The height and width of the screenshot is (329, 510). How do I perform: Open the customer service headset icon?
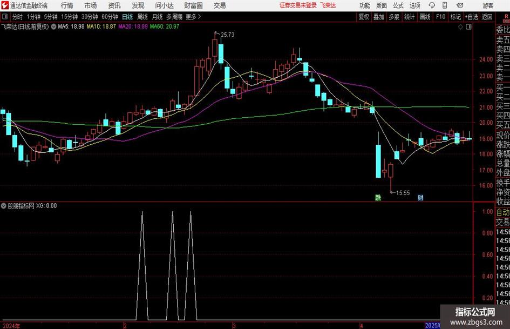point(432,5)
